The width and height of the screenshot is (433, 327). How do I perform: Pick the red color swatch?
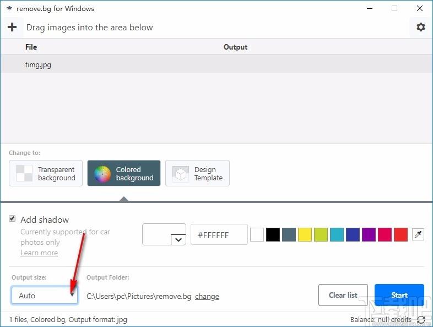pyautogui.click(x=400, y=235)
